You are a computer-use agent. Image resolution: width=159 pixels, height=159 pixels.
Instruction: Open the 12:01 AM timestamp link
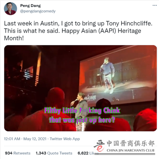[x=12, y=139]
